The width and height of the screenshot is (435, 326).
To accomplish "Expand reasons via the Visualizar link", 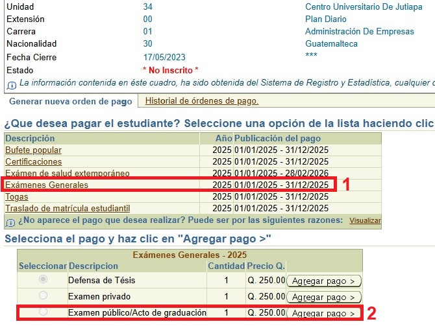I will pyautogui.click(x=365, y=221).
